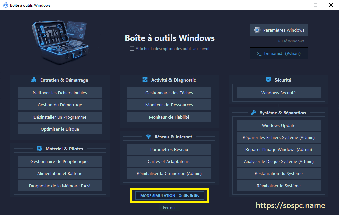339x215 pixels.
Task: Click the activity chart icon beside Activité & Diagnostic
Action: pyautogui.click(x=145, y=80)
